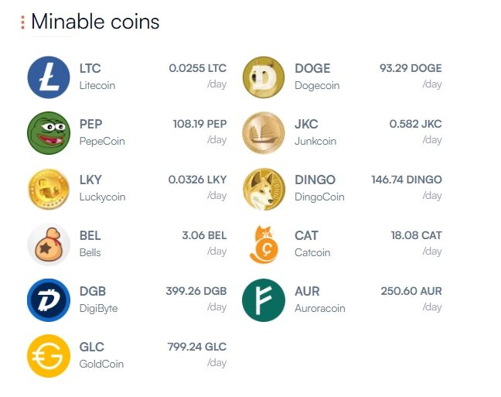Open the LTC coin name link
Viewport: 501px width, 397px height.
pos(90,68)
